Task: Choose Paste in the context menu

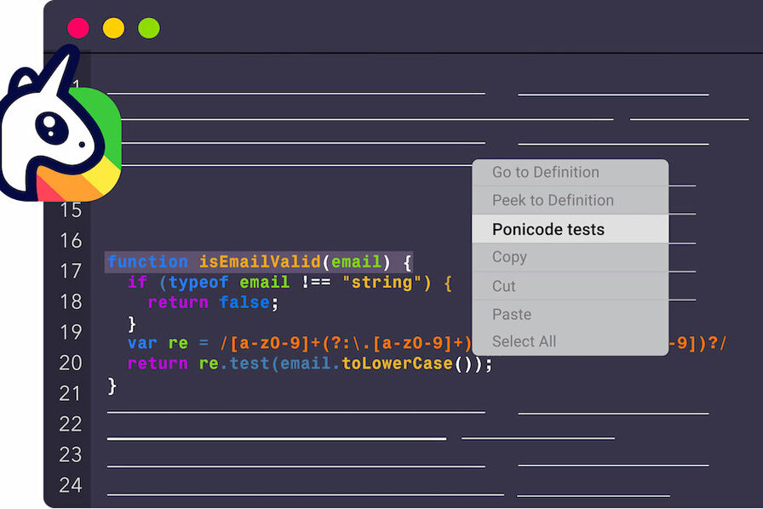Action: pos(512,315)
